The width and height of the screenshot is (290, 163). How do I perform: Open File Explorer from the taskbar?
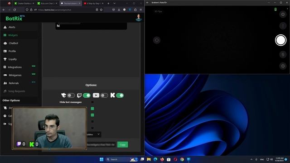(x=149, y=159)
